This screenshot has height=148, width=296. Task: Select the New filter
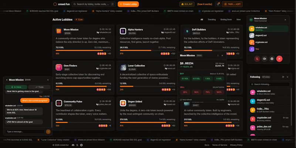click(238, 20)
